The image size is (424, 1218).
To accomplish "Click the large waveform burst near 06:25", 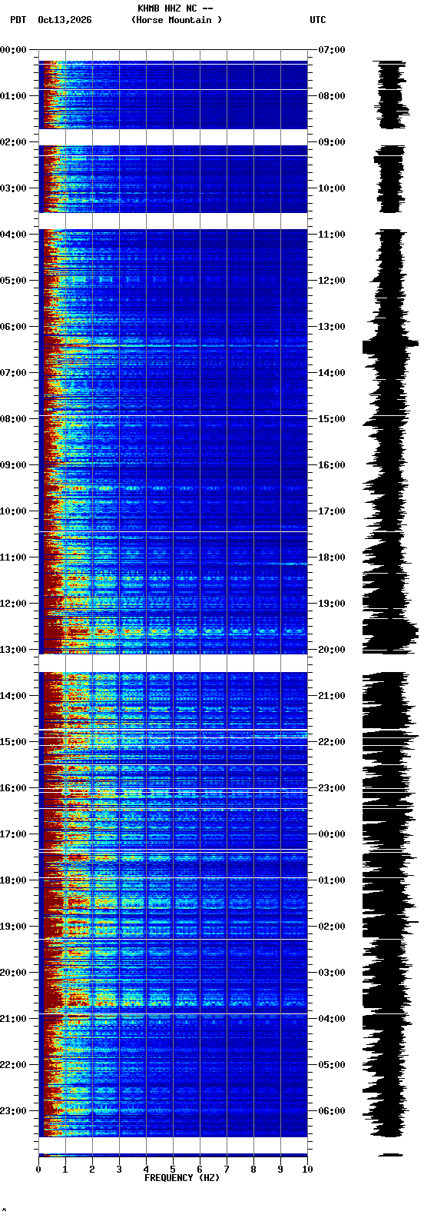I will pos(390,345).
